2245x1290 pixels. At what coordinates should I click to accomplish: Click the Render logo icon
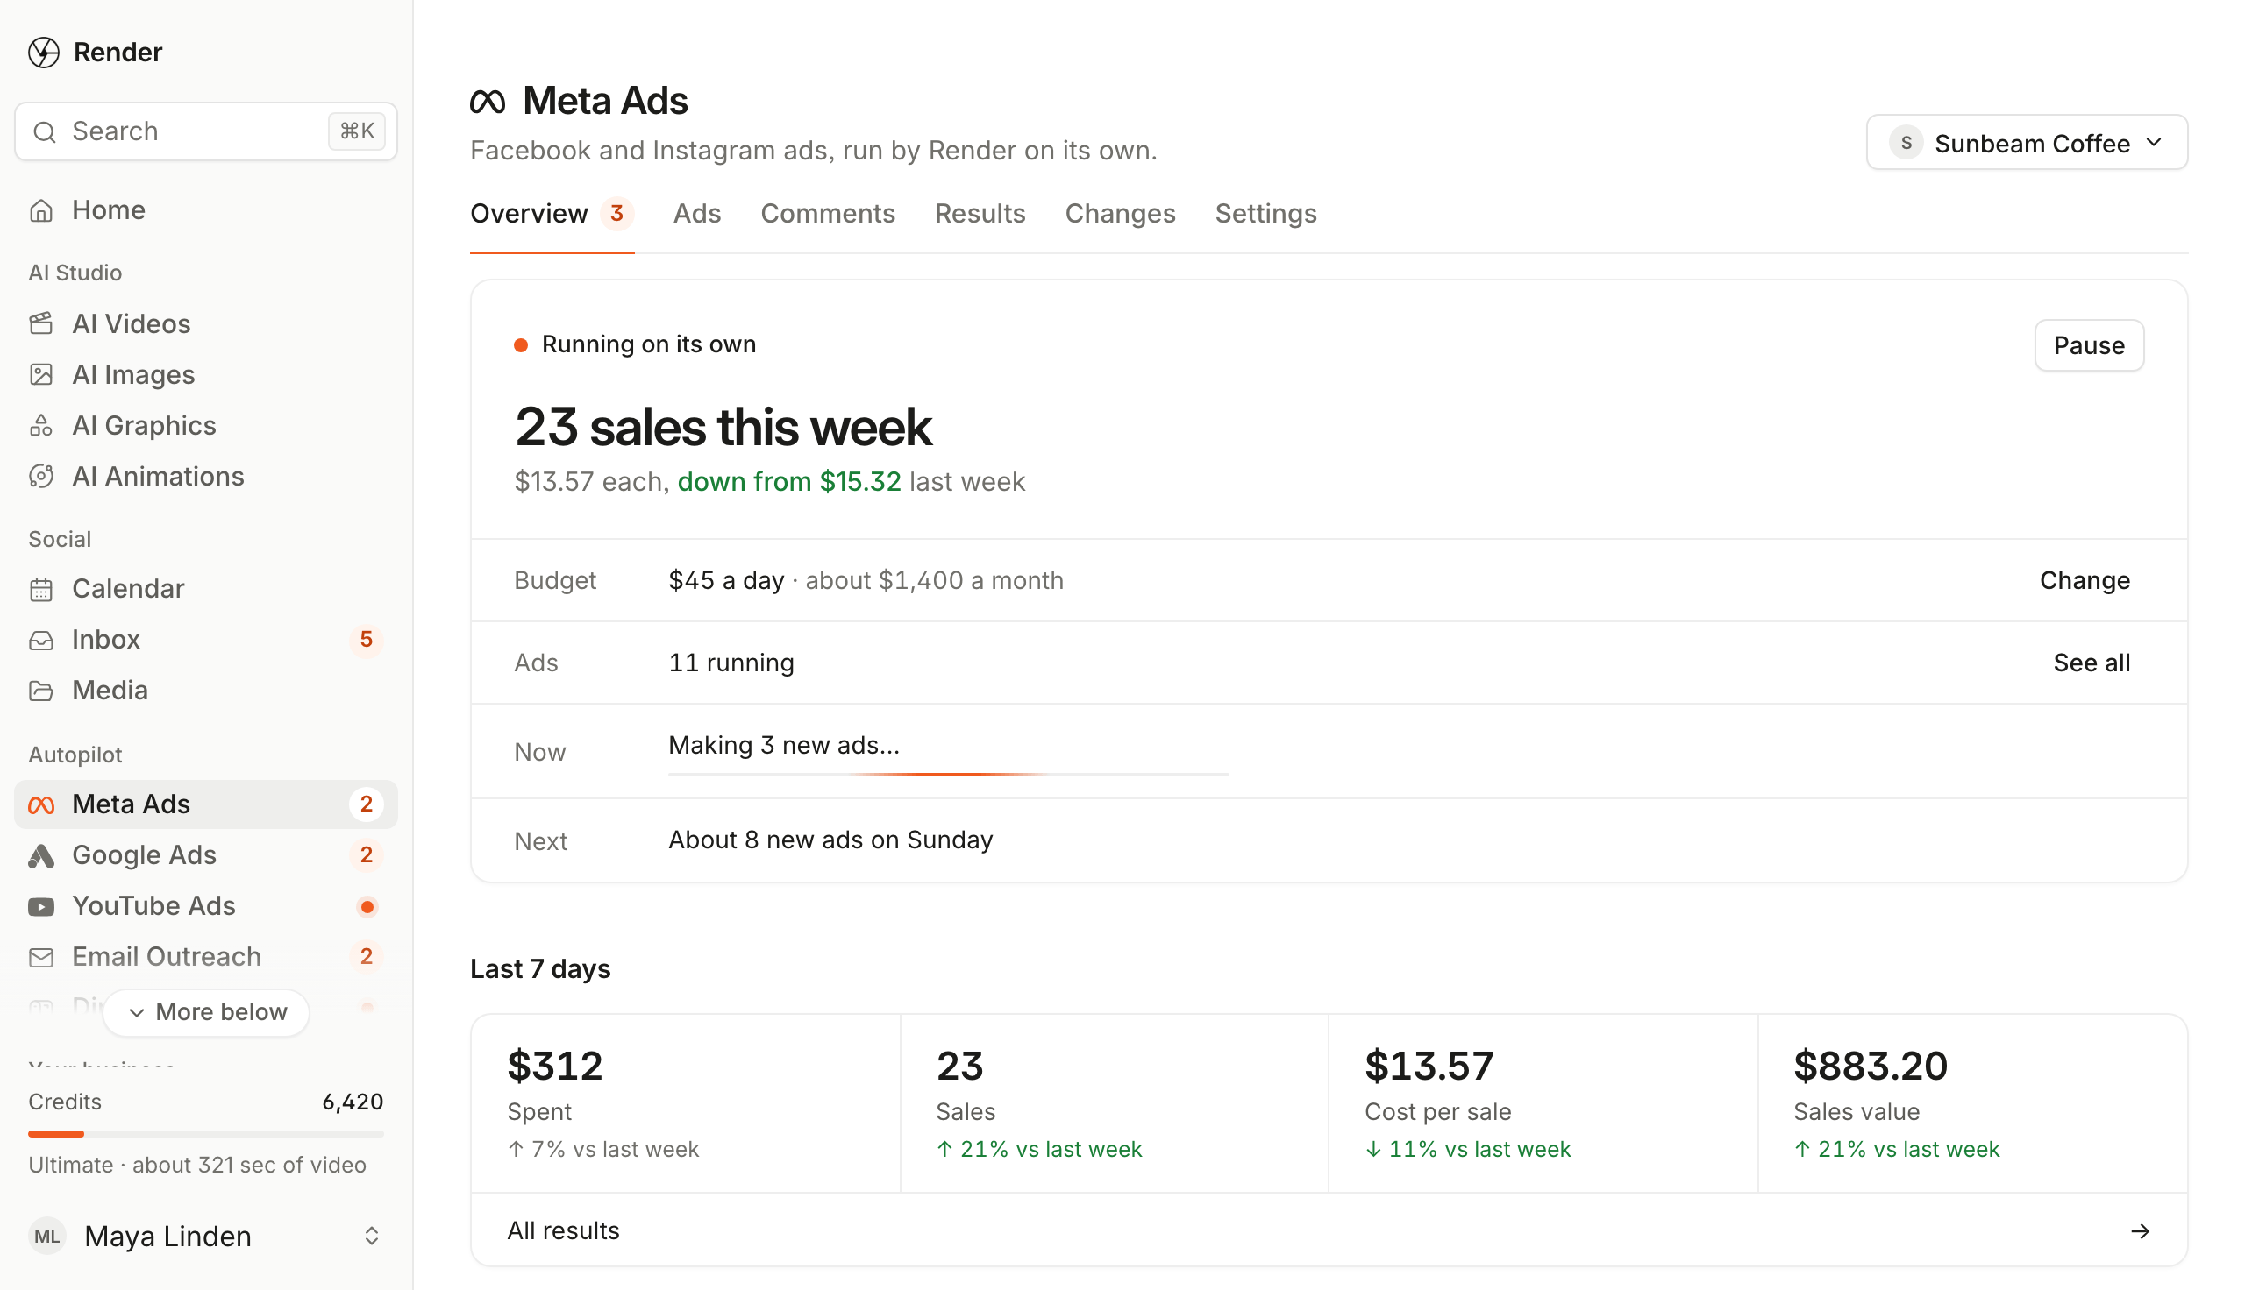(44, 53)
